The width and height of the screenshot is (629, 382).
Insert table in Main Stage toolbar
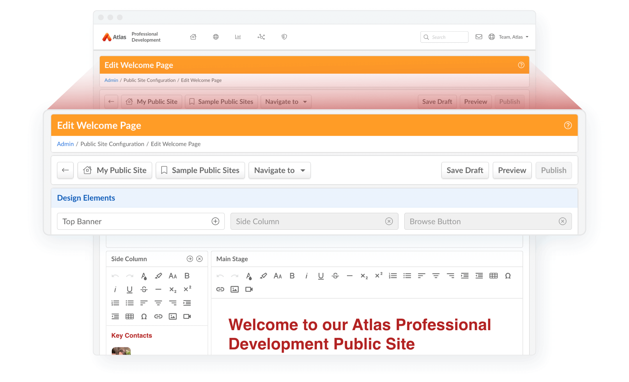click(494, 276)
